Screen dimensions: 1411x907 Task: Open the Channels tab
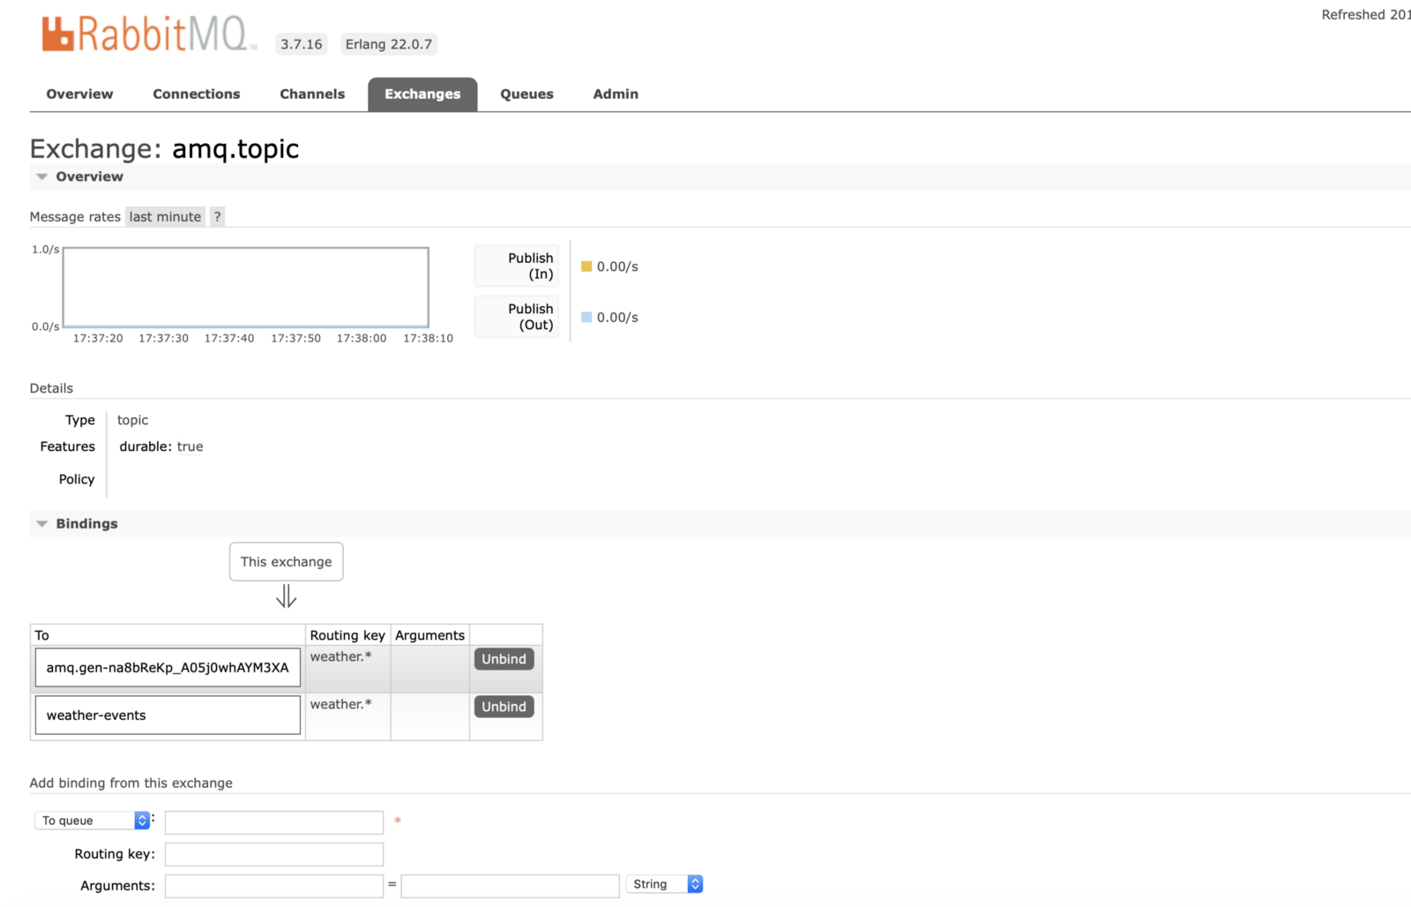(312, 94)
